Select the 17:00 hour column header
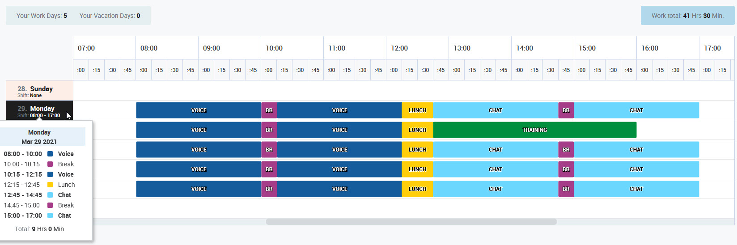 coord(712,48)
